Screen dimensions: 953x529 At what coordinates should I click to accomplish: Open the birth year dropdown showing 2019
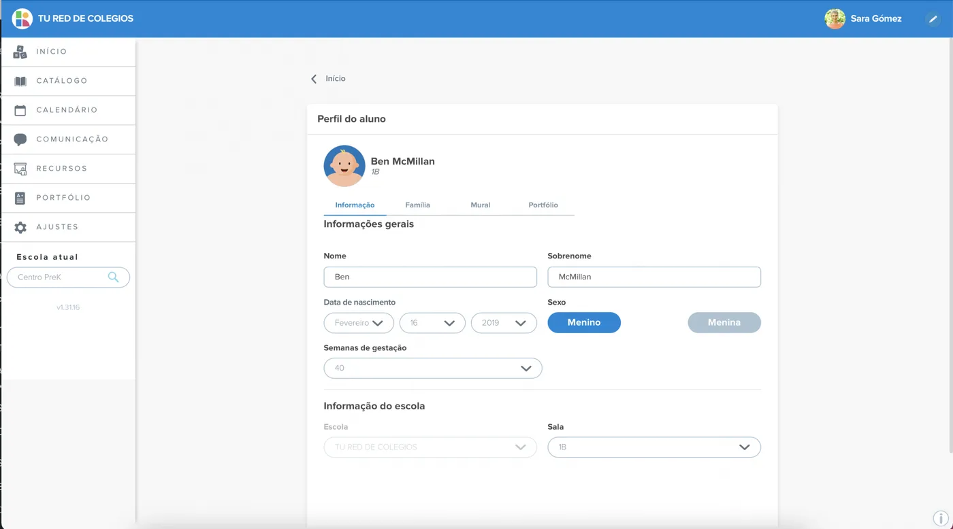(504, 323)
